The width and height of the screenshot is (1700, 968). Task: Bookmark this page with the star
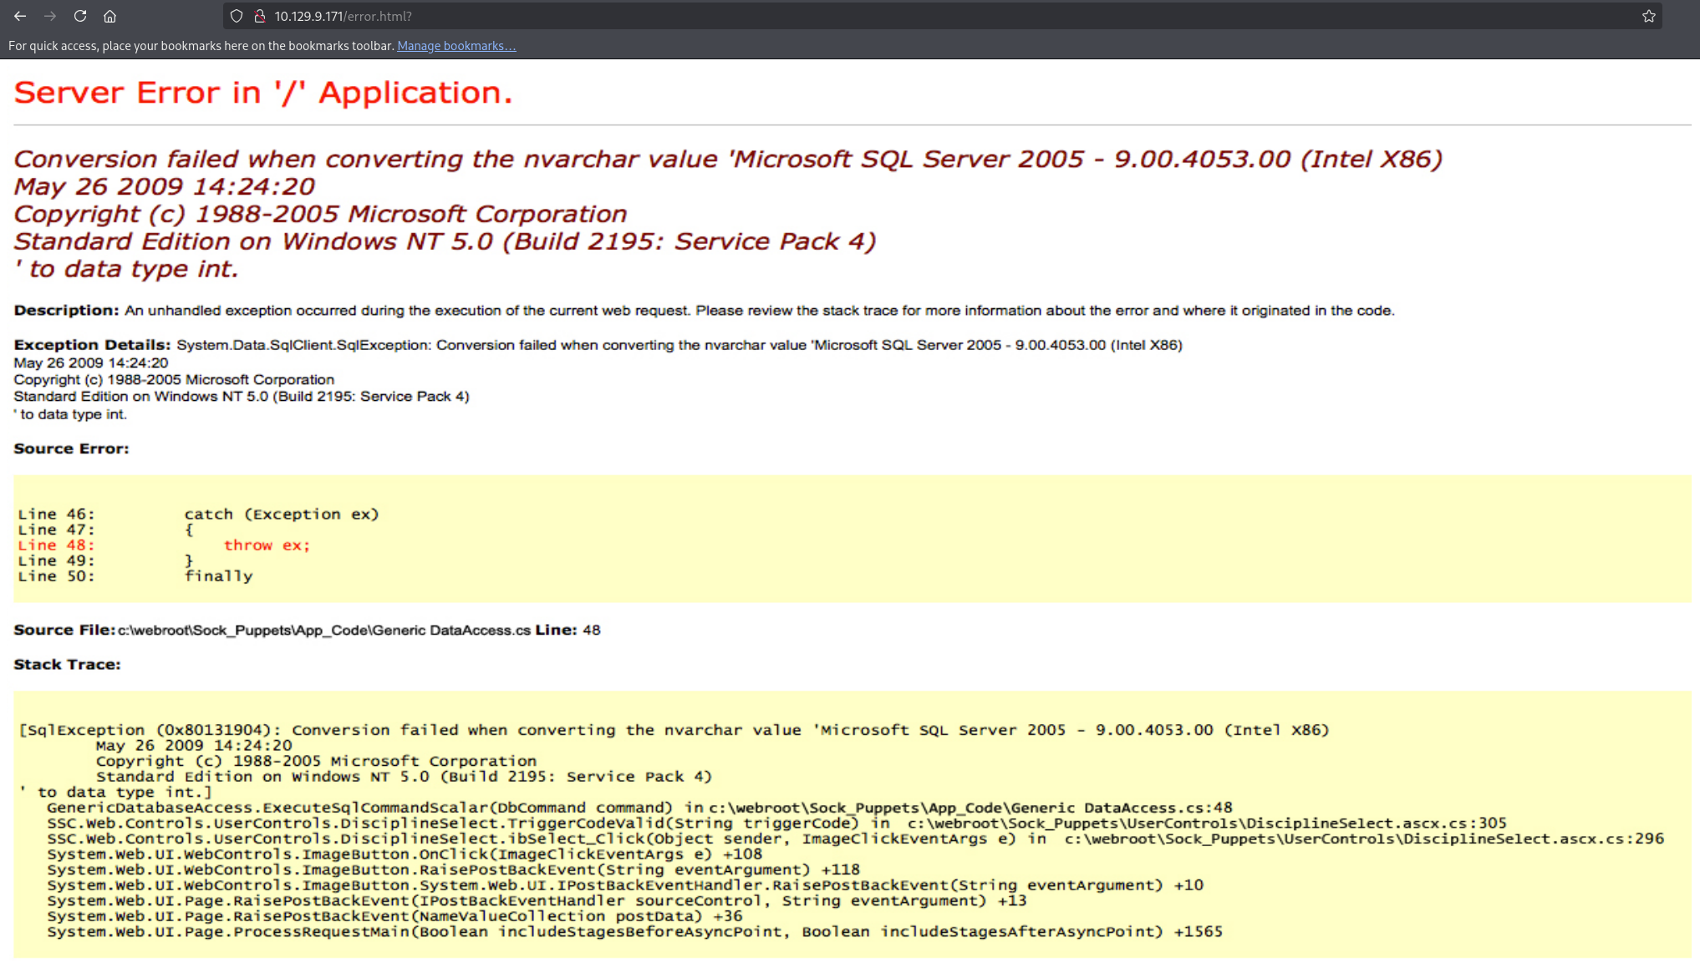[1648, 16]
